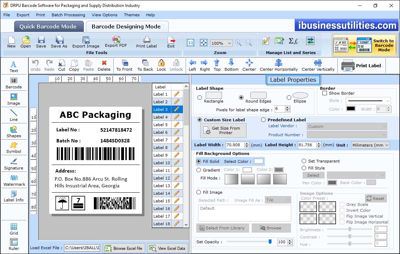Increase the Label Height spinner

319,143
